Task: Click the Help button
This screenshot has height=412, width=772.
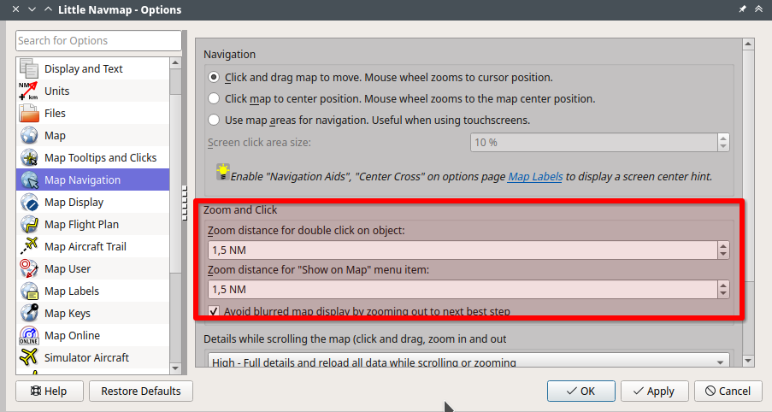Action: coord(50,391)
